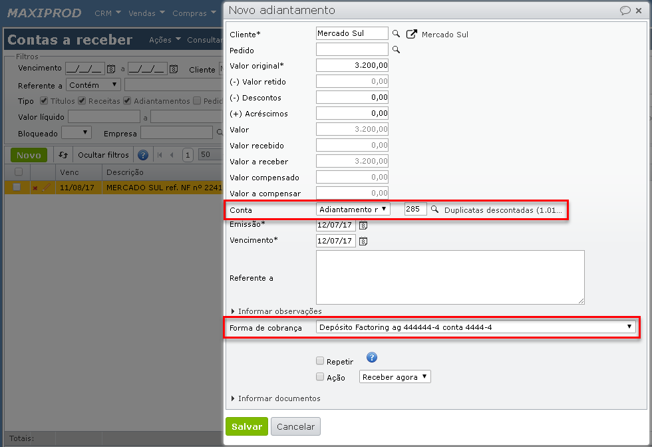Screen dimensions: 652x447
Task: Click the Salvar button
Action: pyautogui.click(x=247, y=426)
